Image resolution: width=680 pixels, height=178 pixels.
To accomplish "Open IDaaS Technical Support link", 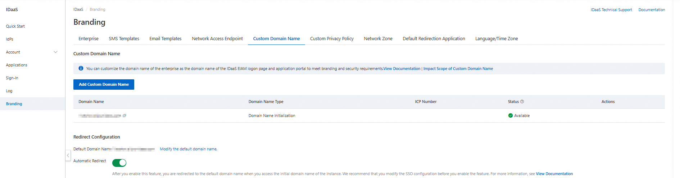I will click(611, 10).
